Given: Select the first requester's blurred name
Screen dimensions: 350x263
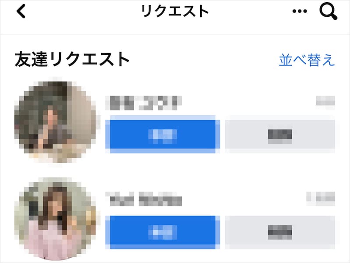Looking at the screenshot, I should (x=143, y=103).
